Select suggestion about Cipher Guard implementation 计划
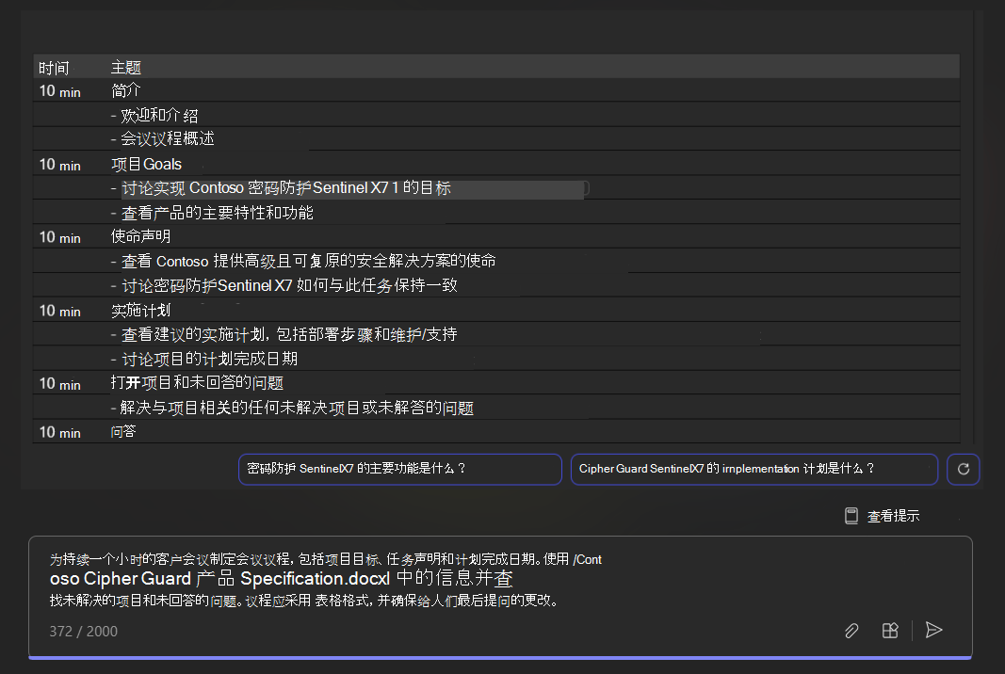The width and height of the screenshot is (1005, 674). (754, 469)
